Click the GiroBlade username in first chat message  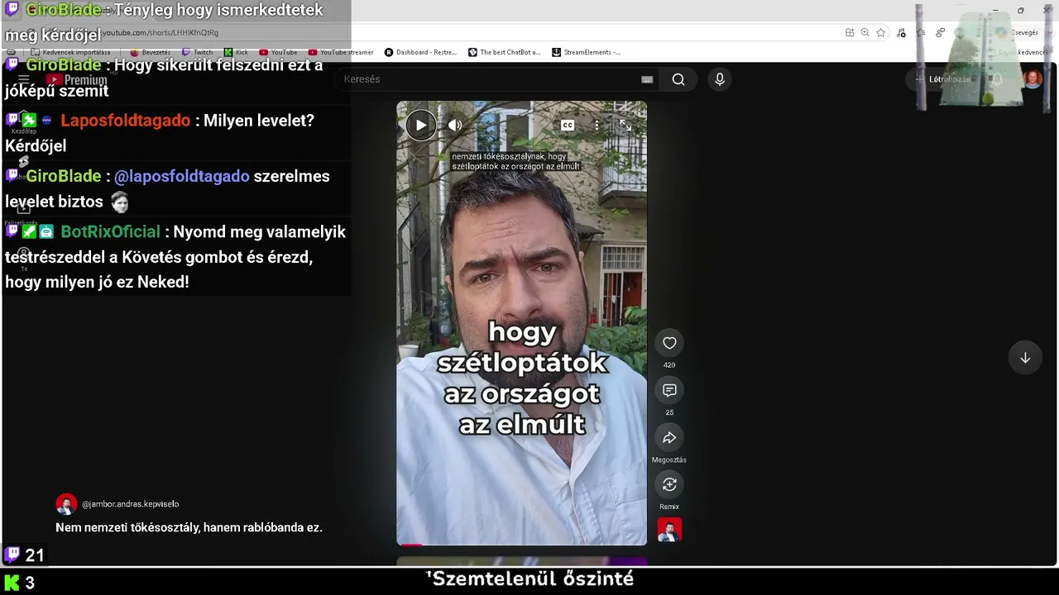[x=63, y=11]
